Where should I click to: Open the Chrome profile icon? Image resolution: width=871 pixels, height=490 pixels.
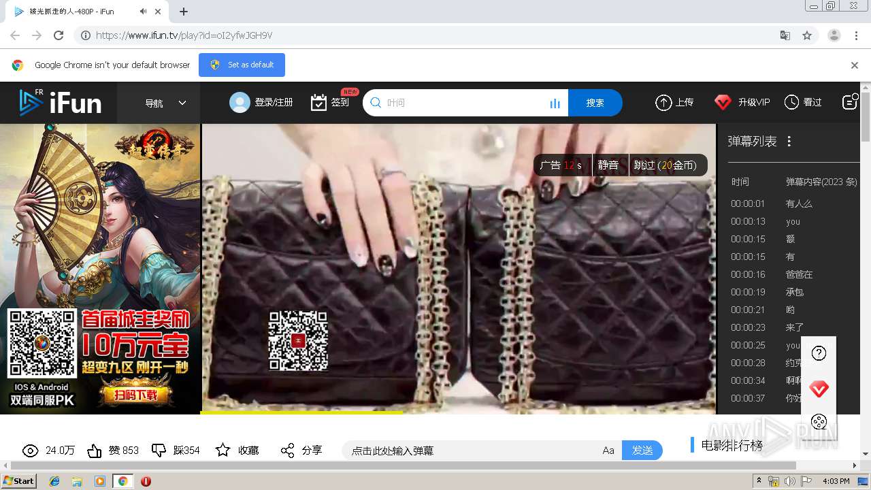point(834,35)
